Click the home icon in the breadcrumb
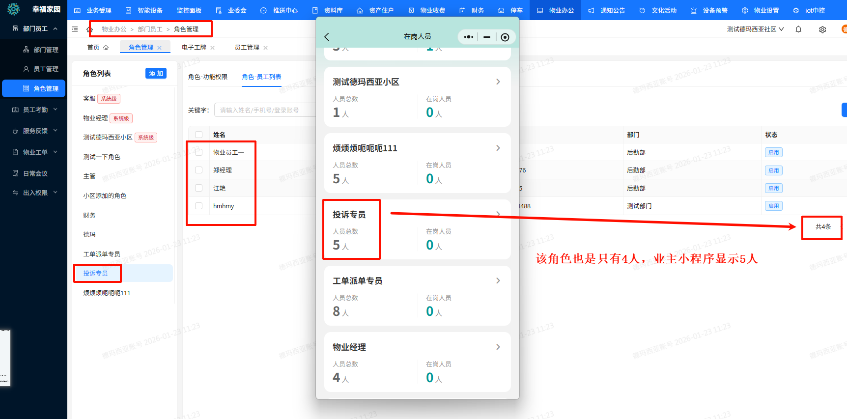The width and height of the screenshot is (847, 419). 89,29
